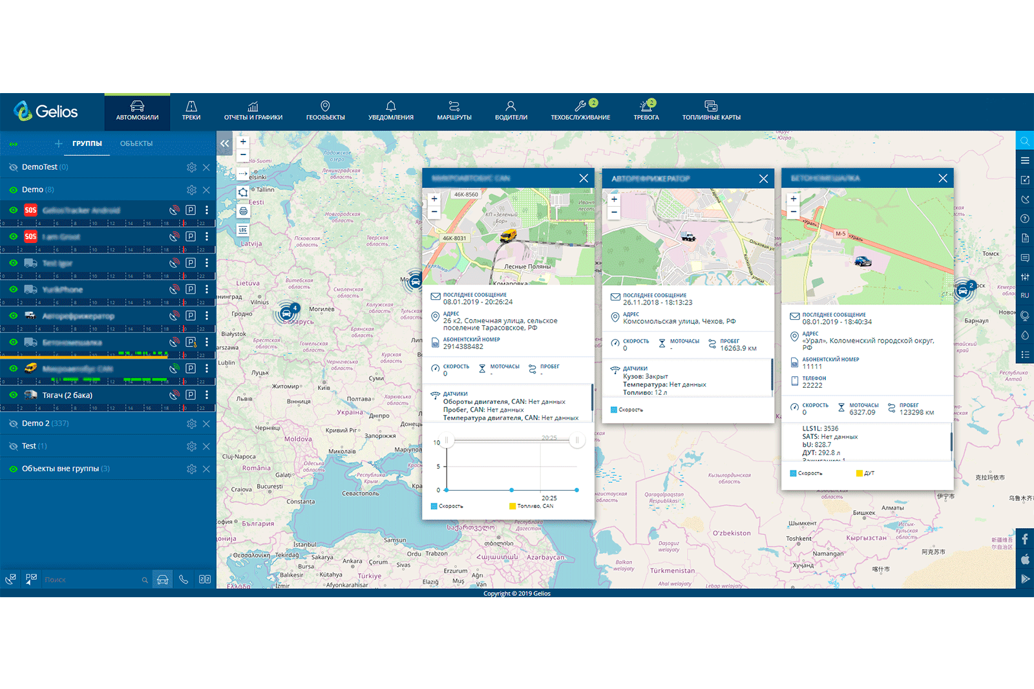
Task: Collapse the left panel with double chevron
Action: [x=224, y=143]
